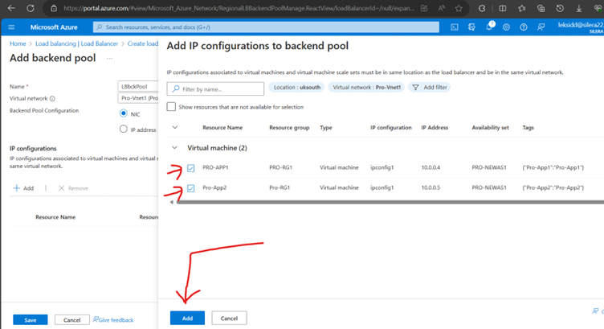Click the Add filter funnel icon
This screenshot has width=604, height=329.
pyautogui.click(x=415, y=87)
